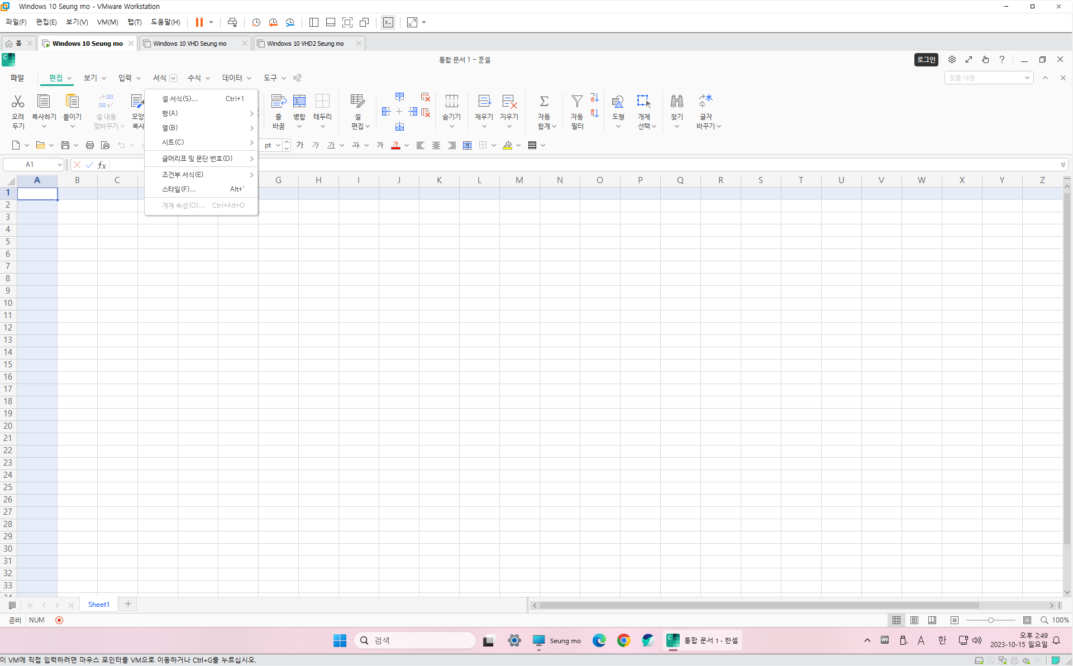Click the Wrap text (줄 바꿈) icon
This screenshot has height=666, width=1073.
pyautogui.click(x=278, y=102)
